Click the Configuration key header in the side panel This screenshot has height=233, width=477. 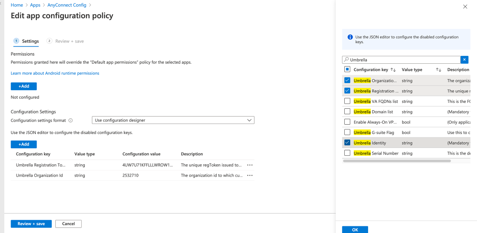coord(371,70)
